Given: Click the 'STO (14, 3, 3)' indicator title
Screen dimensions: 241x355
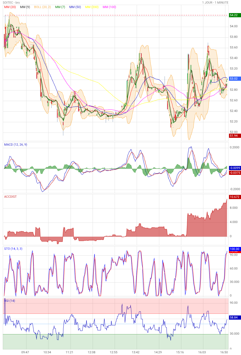Looking at the screenshot, I should (x=13, y=249).
